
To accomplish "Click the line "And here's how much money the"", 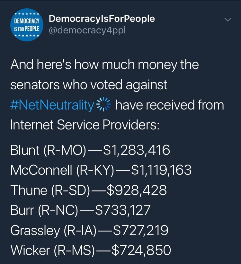I will pyautogui.click(x=104, y=65).
